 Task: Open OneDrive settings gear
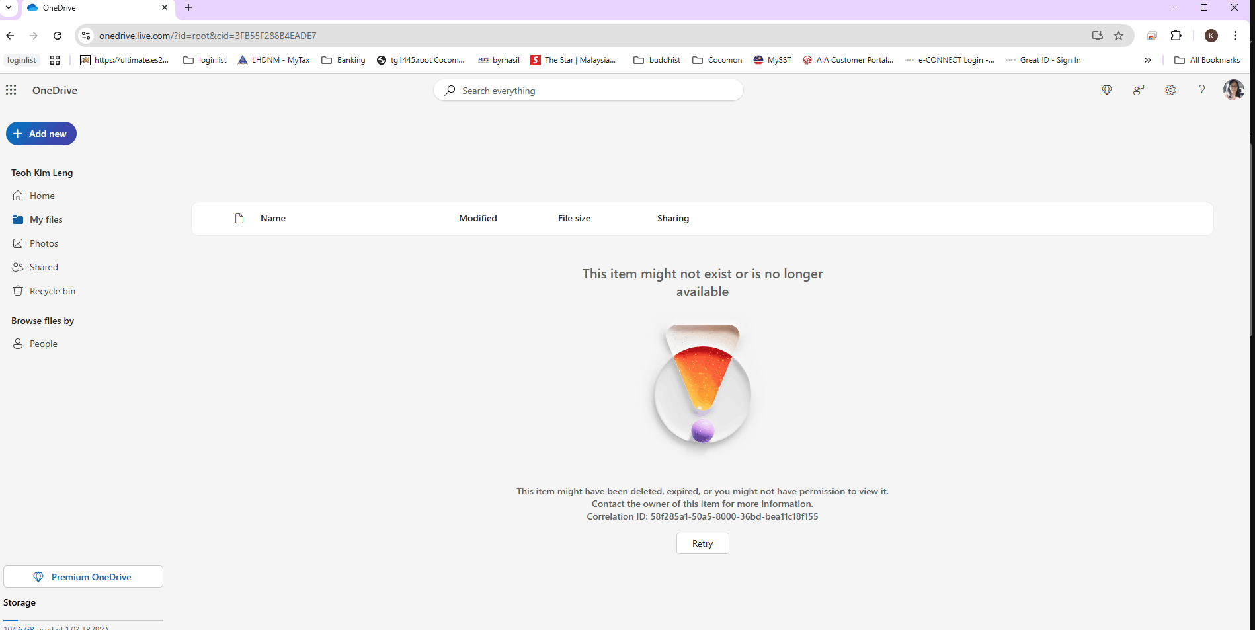[x=1170, y=90]
